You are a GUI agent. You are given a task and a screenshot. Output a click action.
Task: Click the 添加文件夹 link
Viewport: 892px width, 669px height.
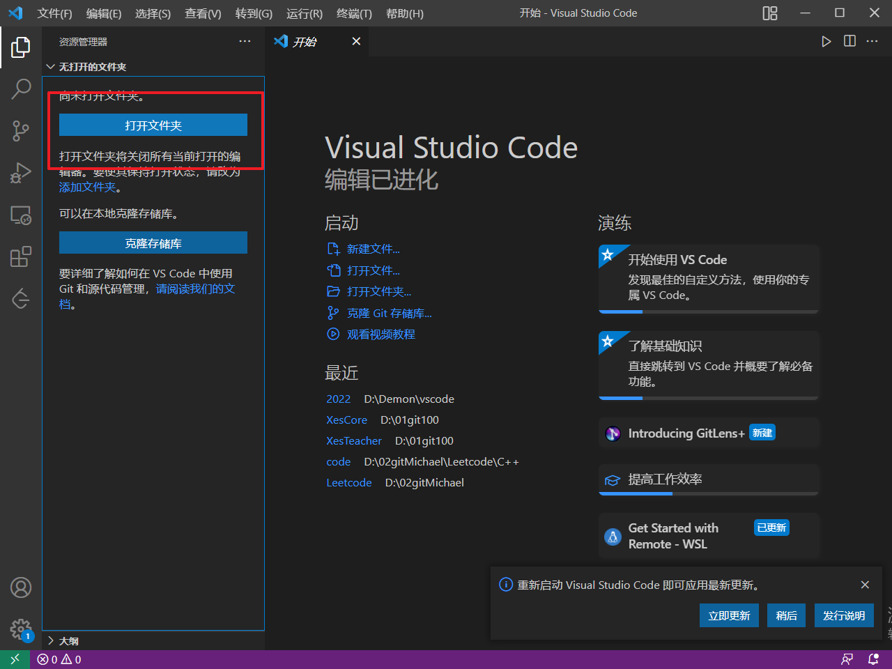[88, 187]
